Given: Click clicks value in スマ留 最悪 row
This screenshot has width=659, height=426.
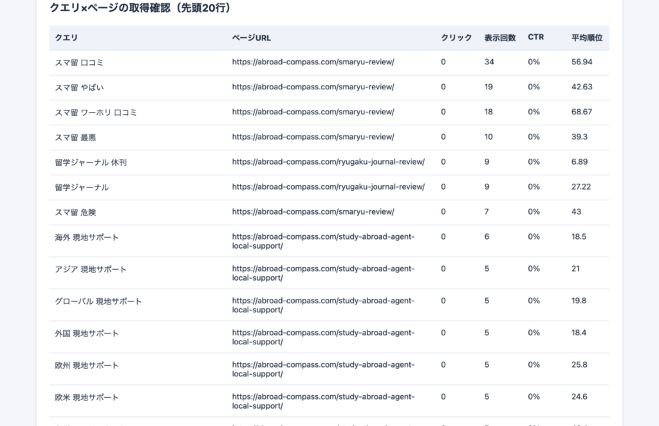Looking at the screenshot, I should [443, 137].
